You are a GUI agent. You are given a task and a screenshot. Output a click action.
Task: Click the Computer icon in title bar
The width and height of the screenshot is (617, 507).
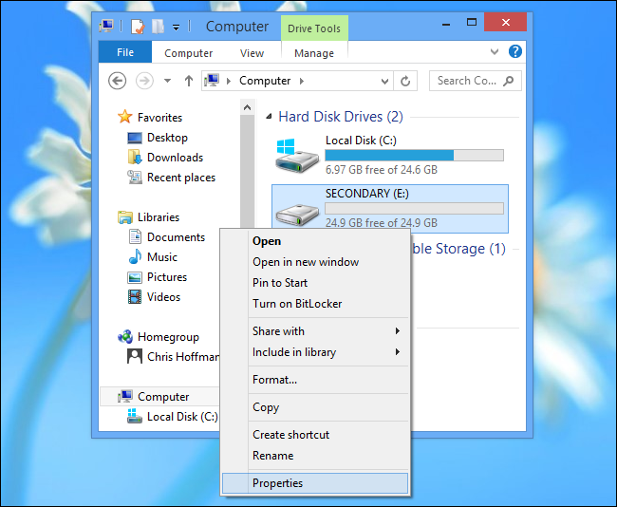[106, 26]
